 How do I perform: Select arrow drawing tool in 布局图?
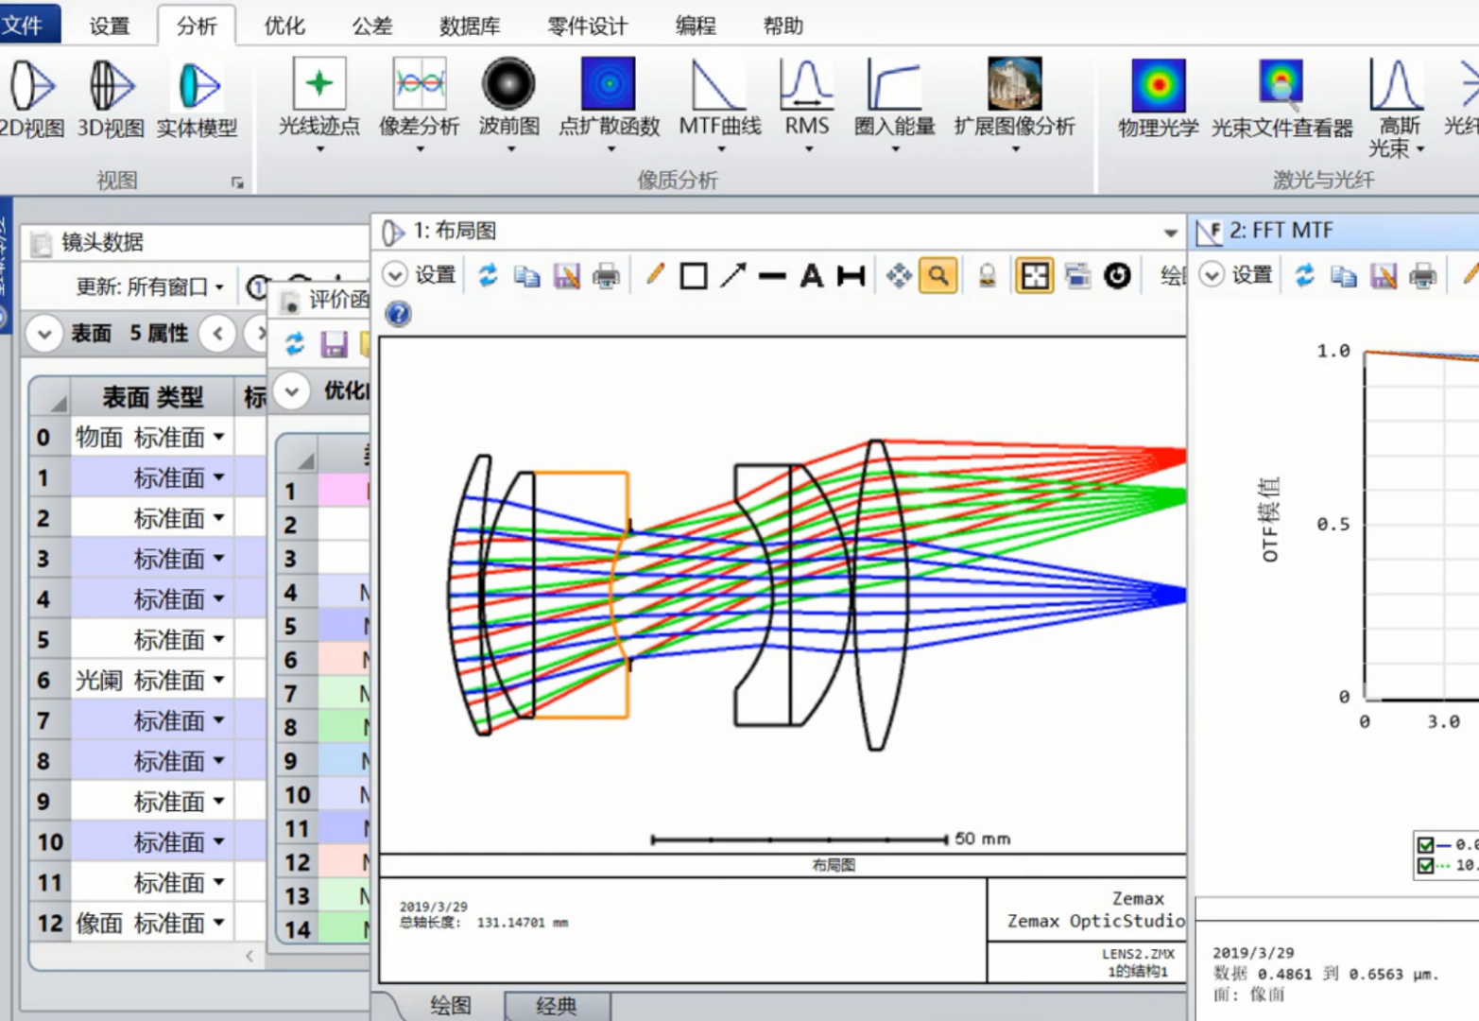[732, 275]
